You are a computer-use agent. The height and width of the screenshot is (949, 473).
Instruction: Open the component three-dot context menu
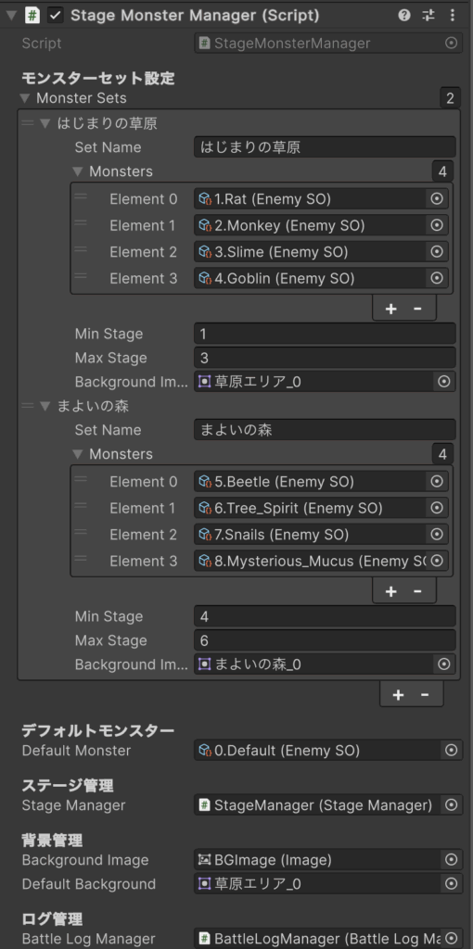(x=452, y=16)
